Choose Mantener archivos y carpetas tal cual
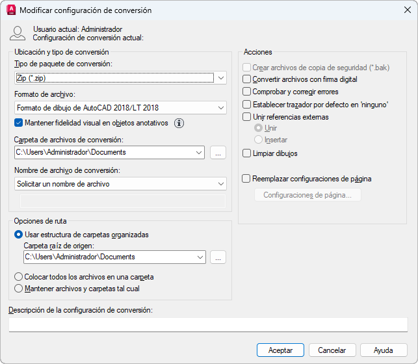Viewport: 418px width, 364px height. [x=18, y=289]
